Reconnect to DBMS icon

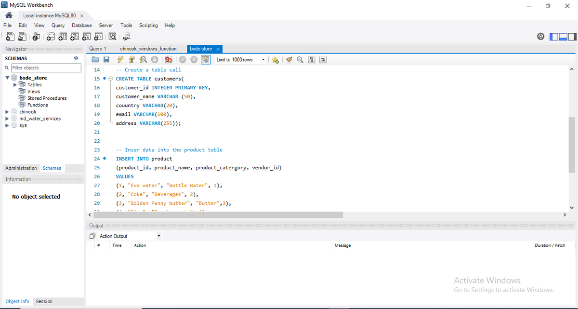point(127,36)
